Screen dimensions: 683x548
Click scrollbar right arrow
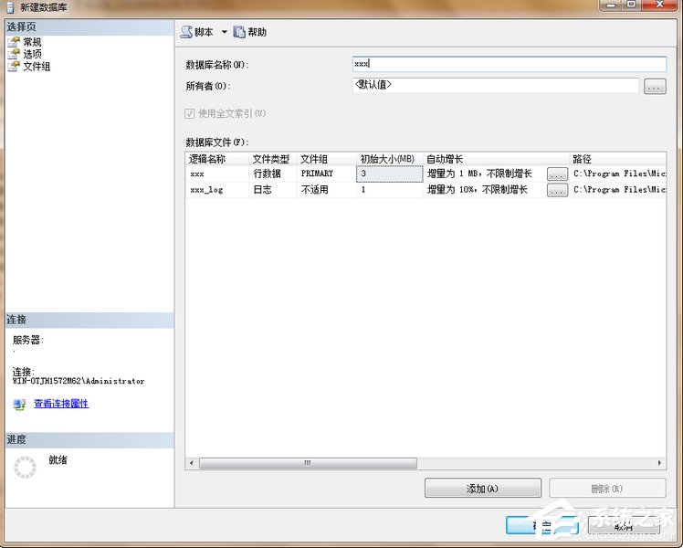tap(659, 463)
